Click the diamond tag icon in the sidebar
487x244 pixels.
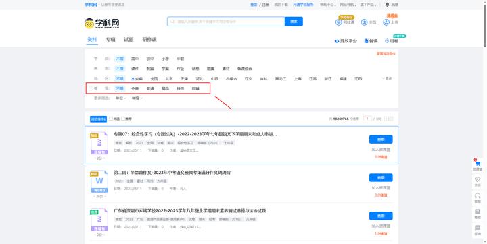coord(478,179)
